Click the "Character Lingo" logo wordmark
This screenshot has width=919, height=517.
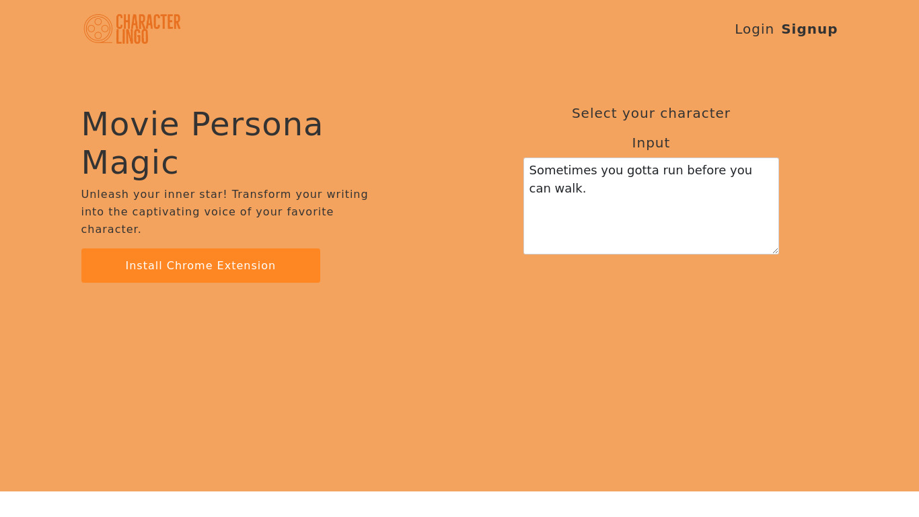[148, 29]
